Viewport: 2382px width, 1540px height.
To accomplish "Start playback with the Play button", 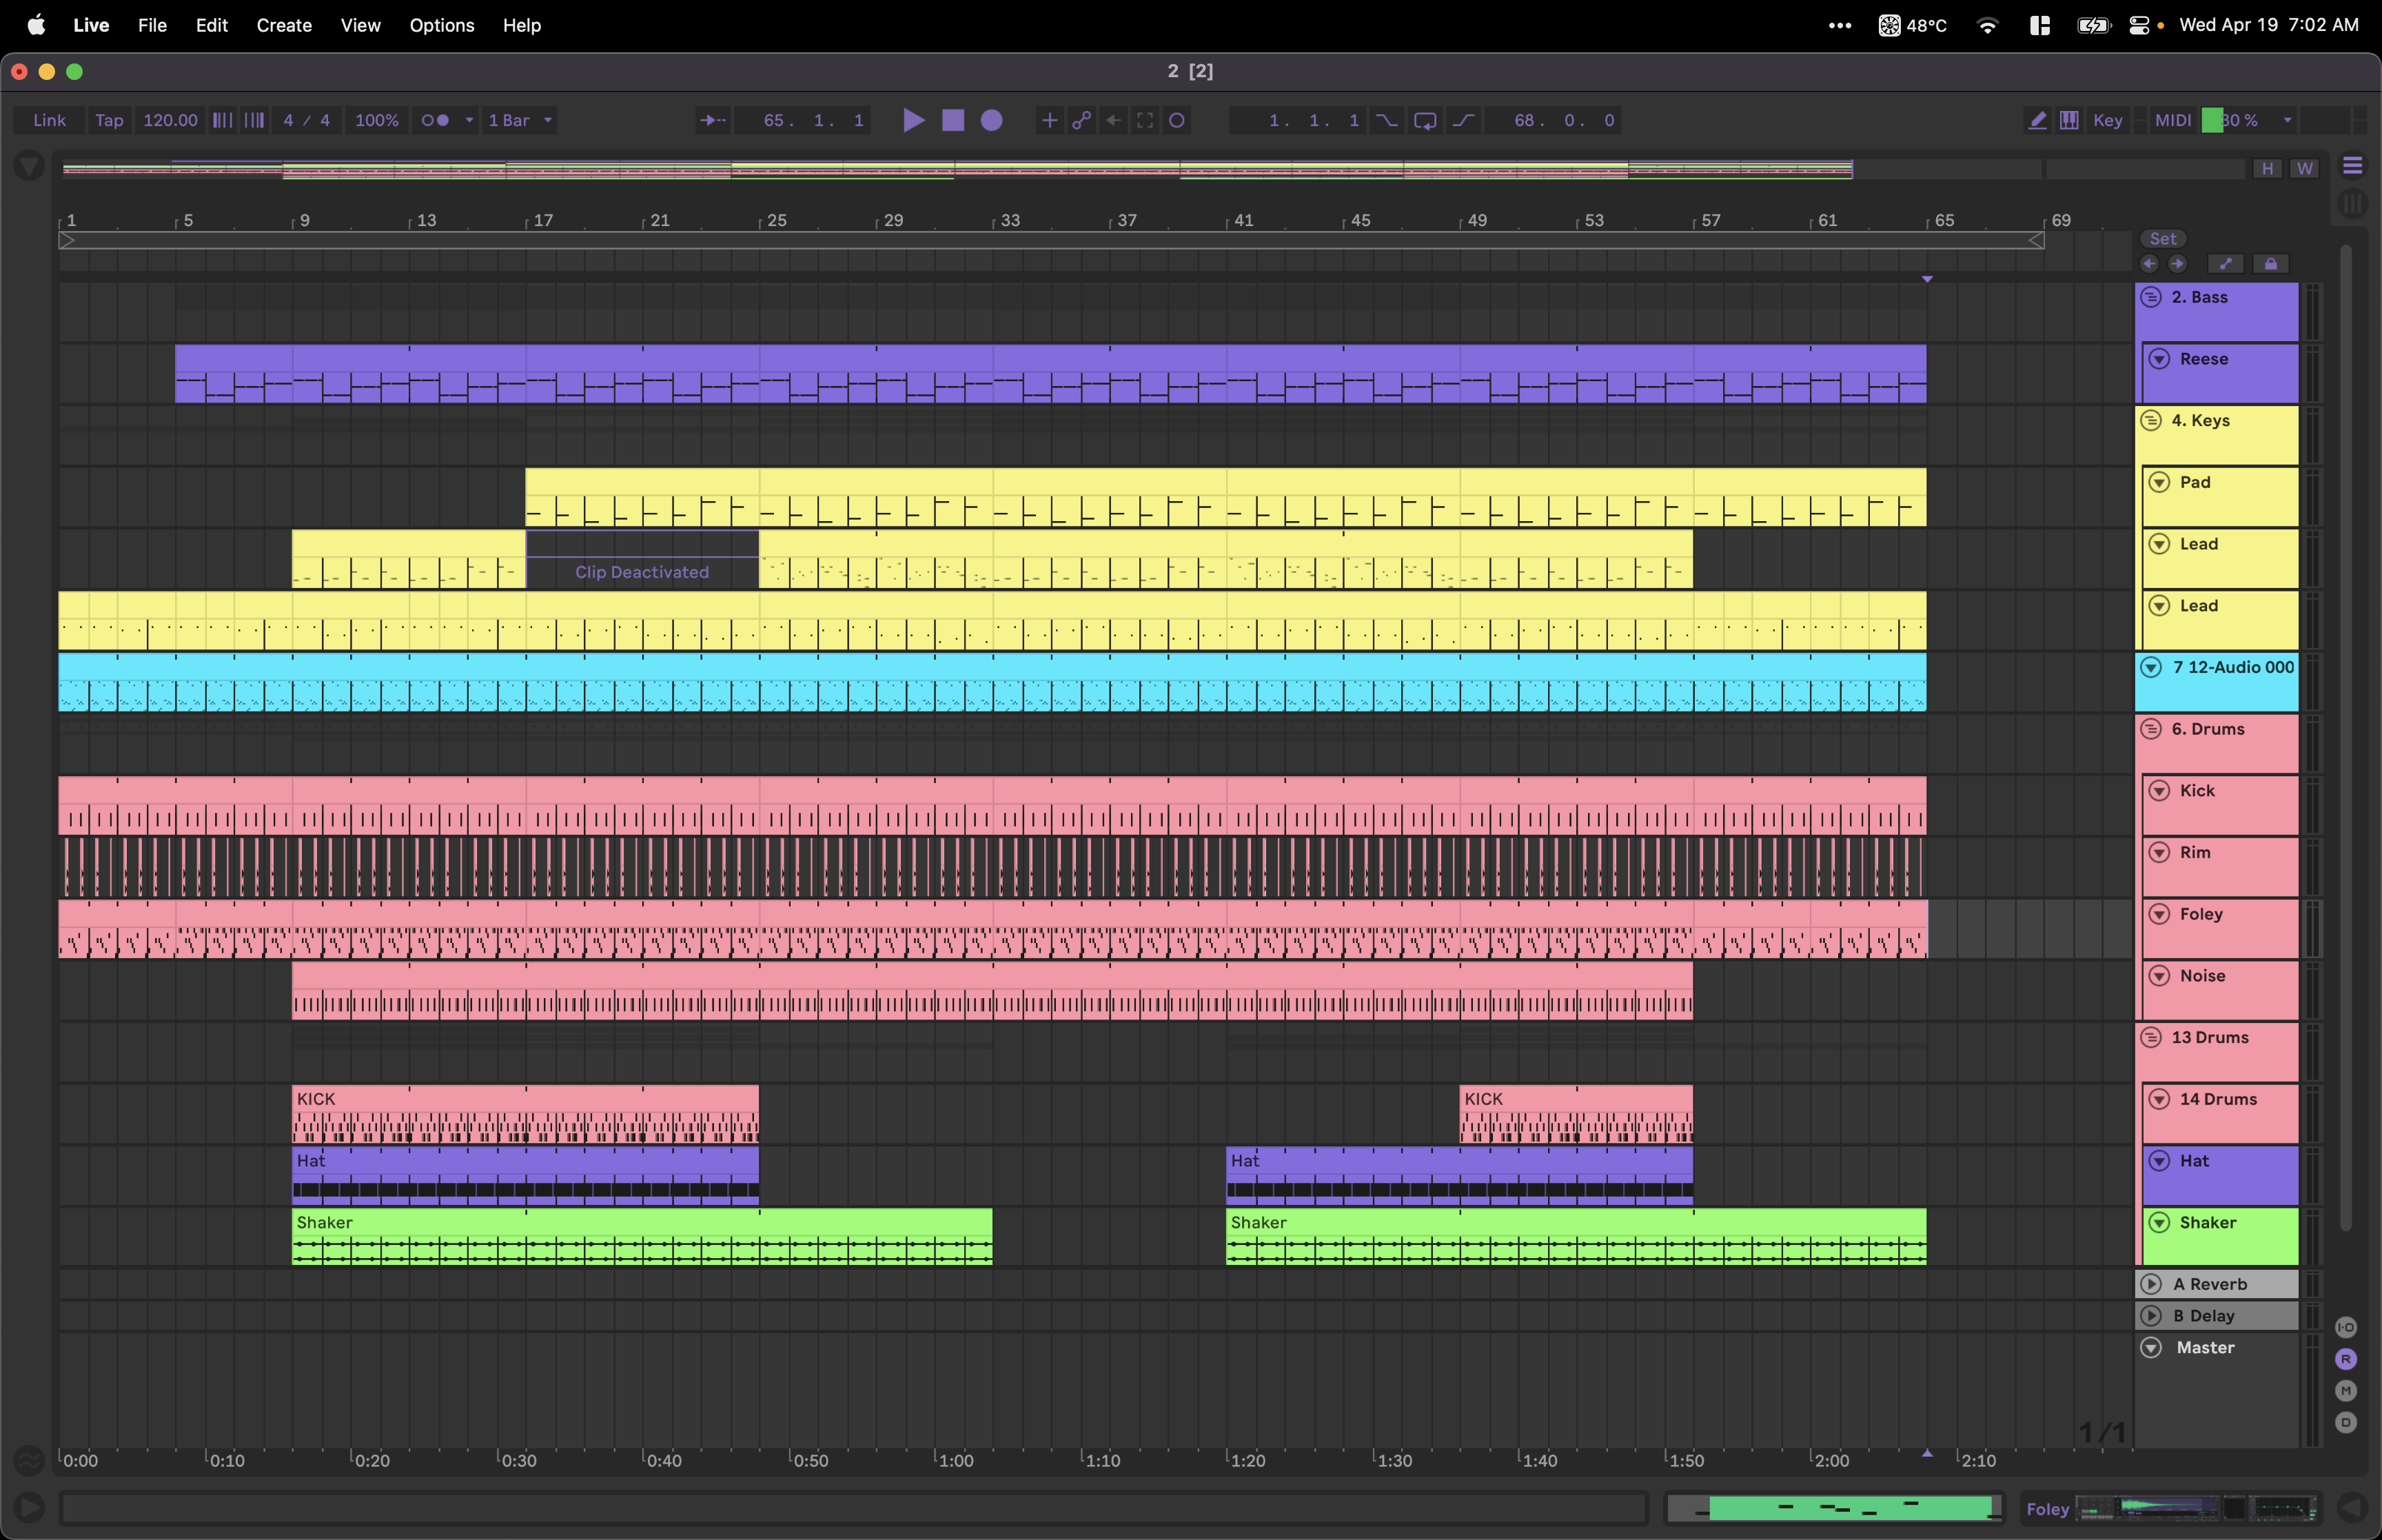I will [913, 120].
